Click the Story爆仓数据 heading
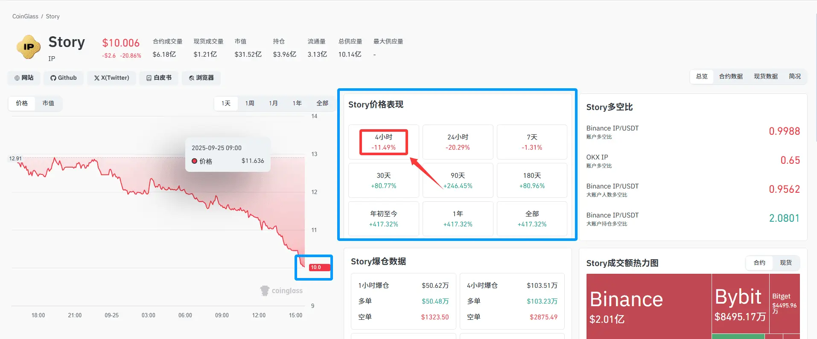 [378, 261]
